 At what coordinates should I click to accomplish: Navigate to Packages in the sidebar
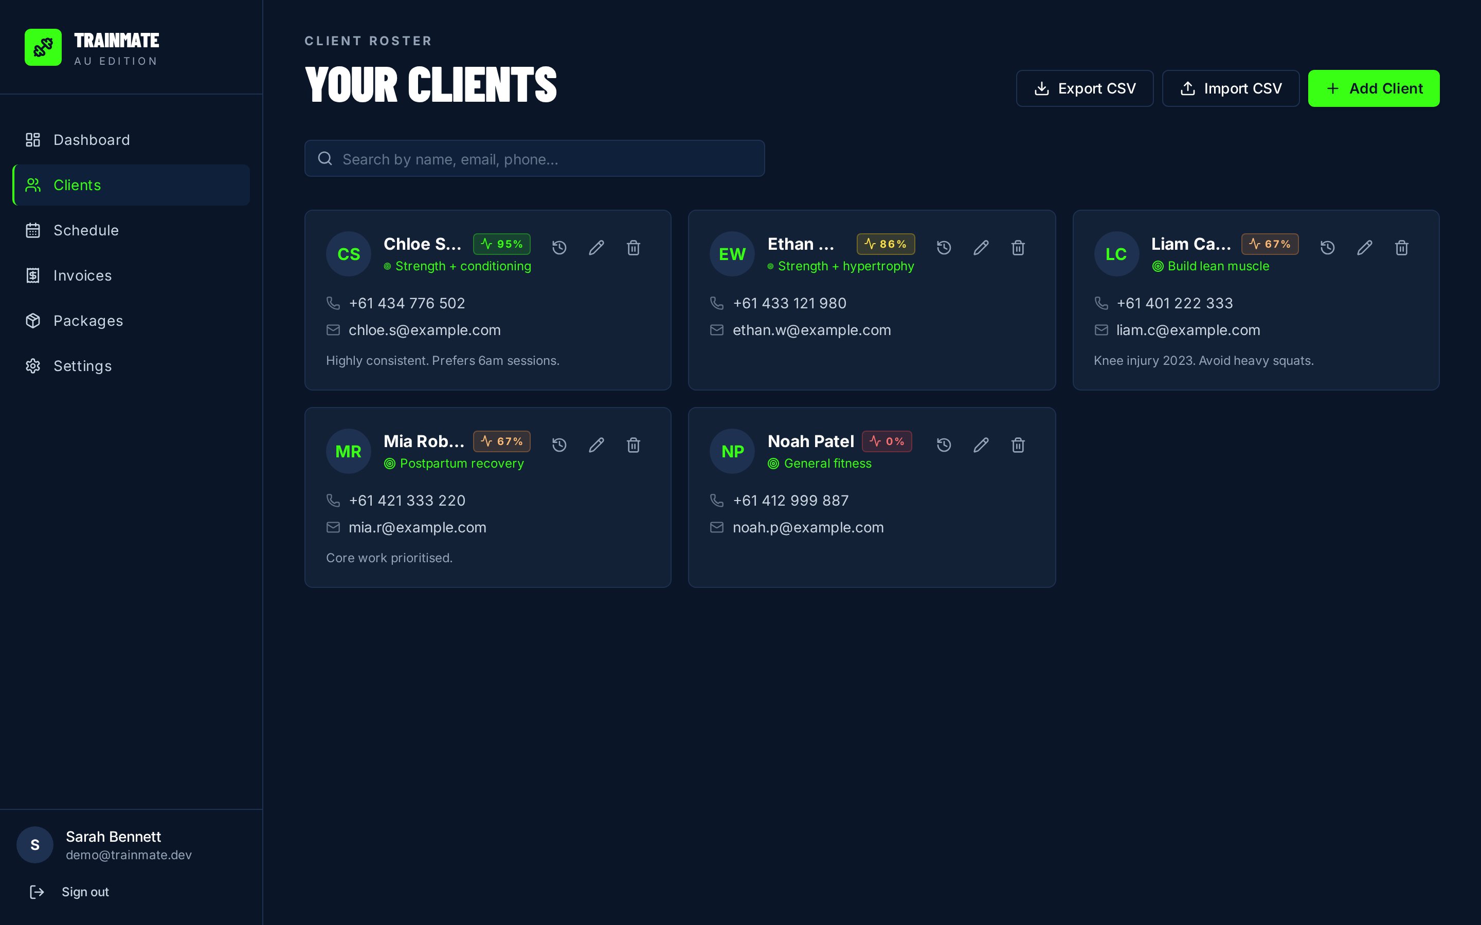[131, 321]
